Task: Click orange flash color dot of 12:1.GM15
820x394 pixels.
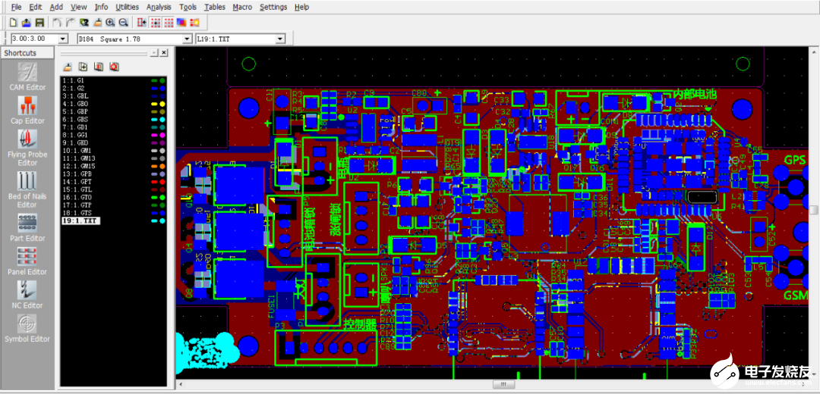Action: [x=162, y=167]
